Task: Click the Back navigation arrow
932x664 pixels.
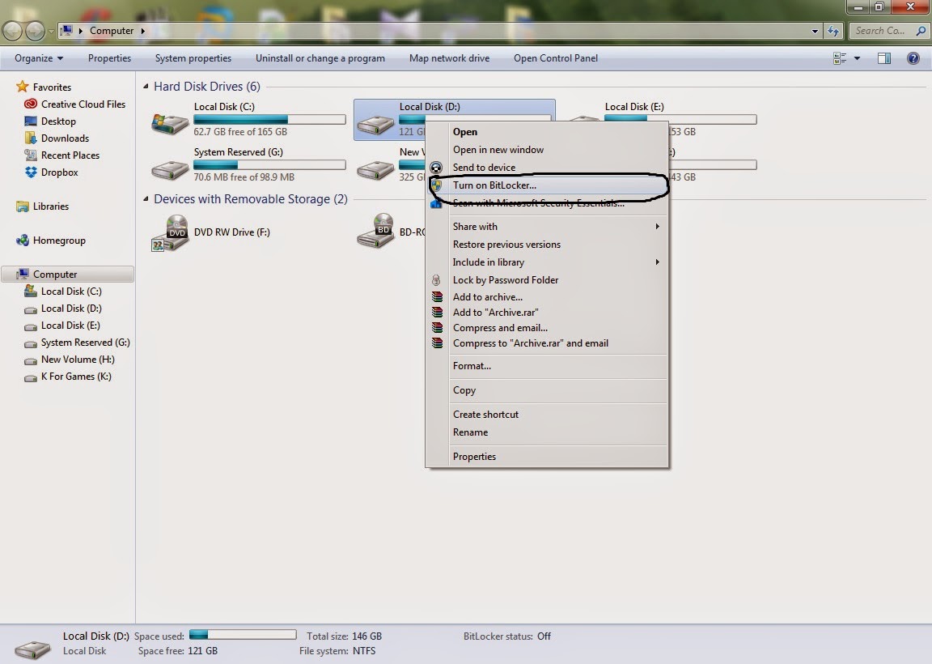Action: coord(13,31)
